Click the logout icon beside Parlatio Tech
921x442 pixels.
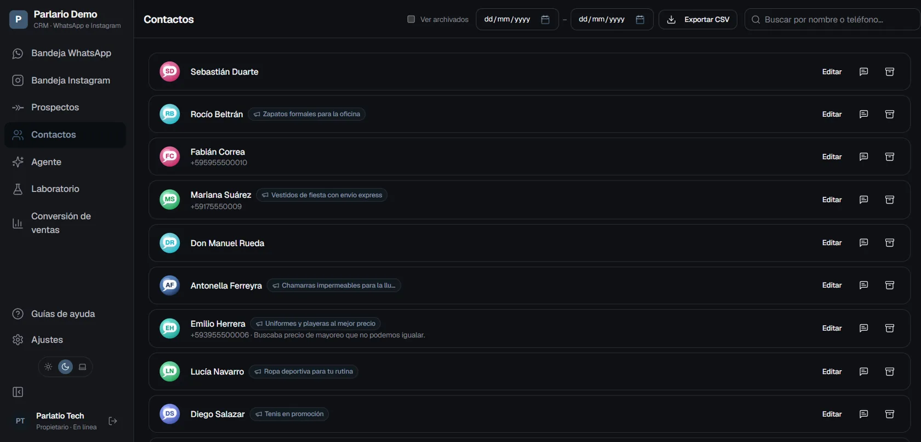pyautogui.click(x=113, y=421)
